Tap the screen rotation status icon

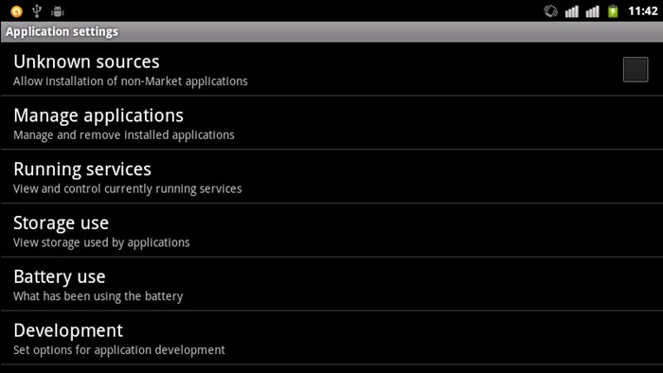(x=550, y=11)
